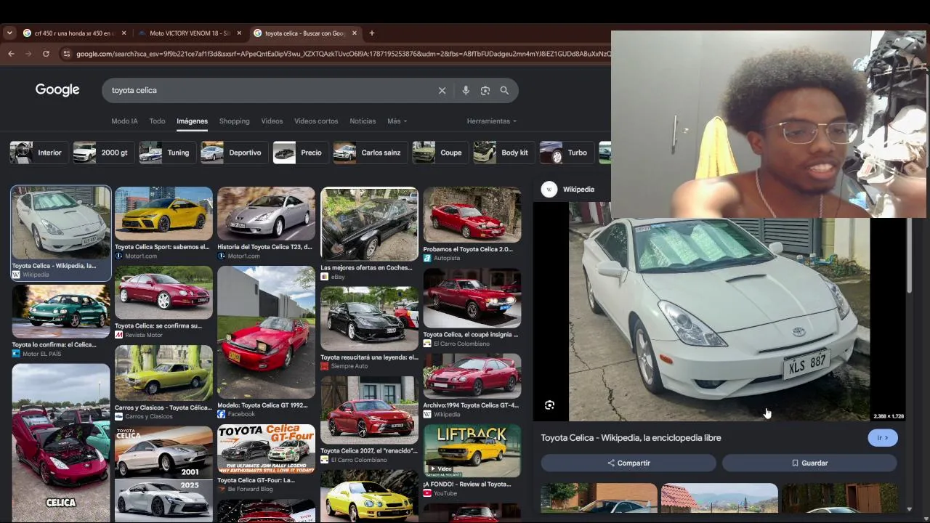Open the 'Toyota Celica - Wikipedia, la enciclopedia libre' link

coord(631,438)
